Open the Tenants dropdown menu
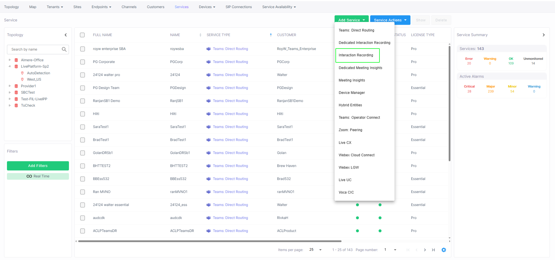The width and height of the screenshot is (555, 260). pos(55,7)
